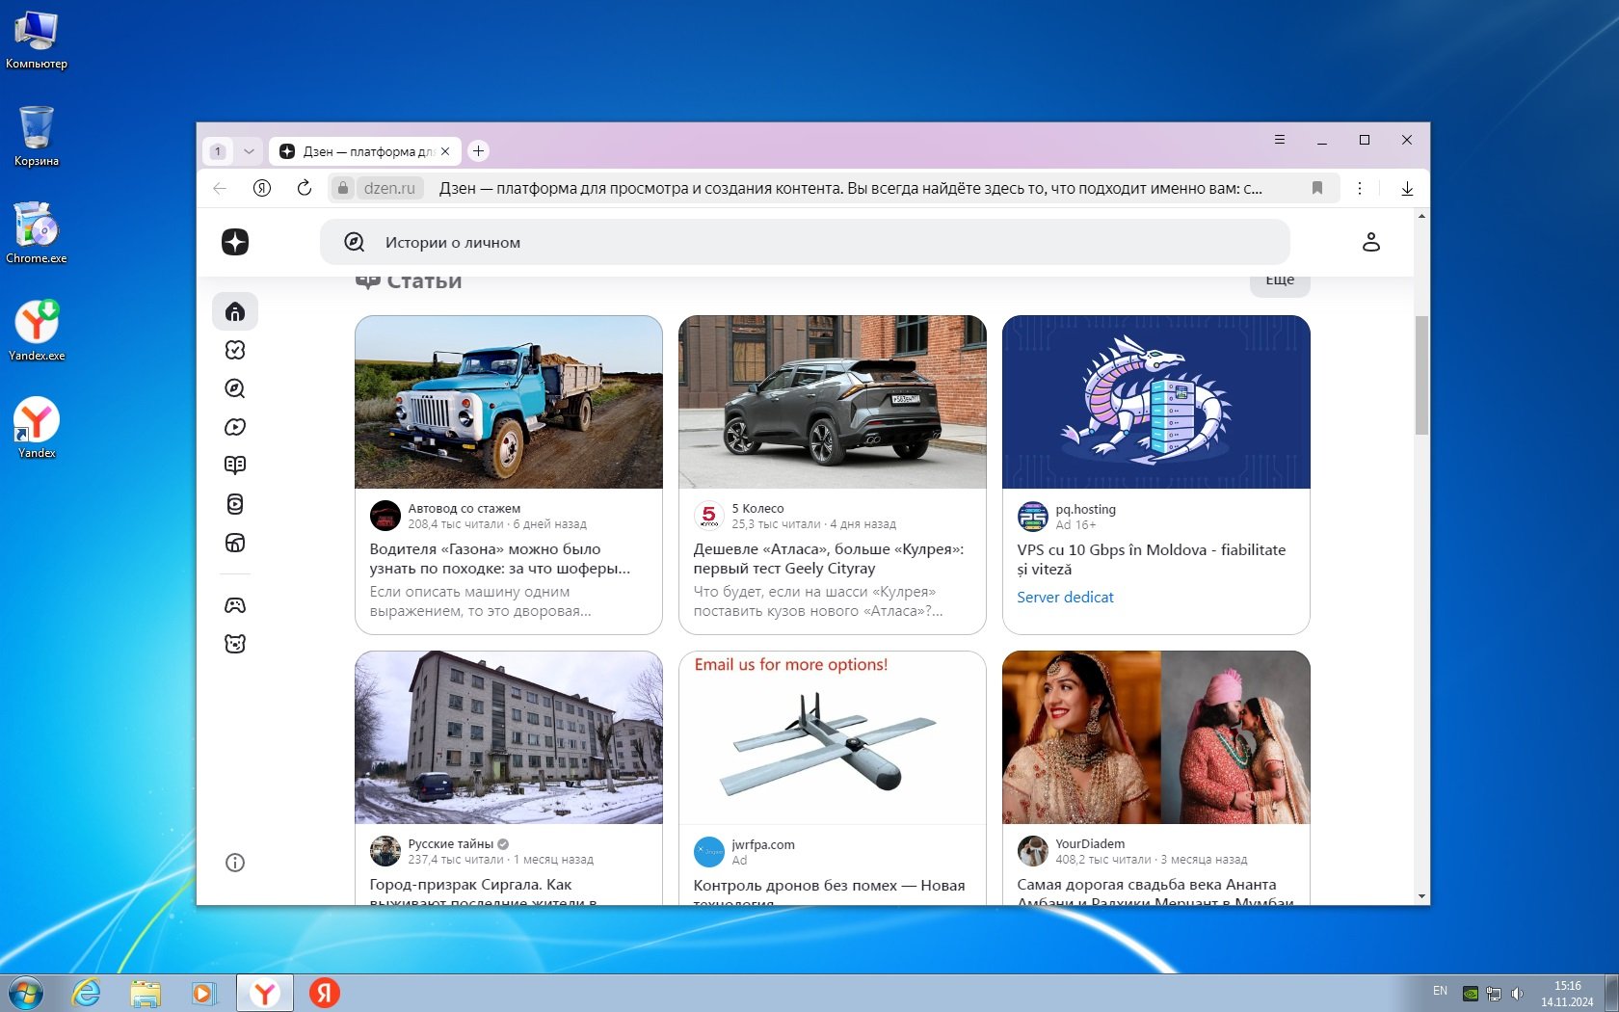The height and width of the screenshot is (1012, 1619).
Task: Open the Русские тайны channel avatar
Action: click(x=385, y=851)
